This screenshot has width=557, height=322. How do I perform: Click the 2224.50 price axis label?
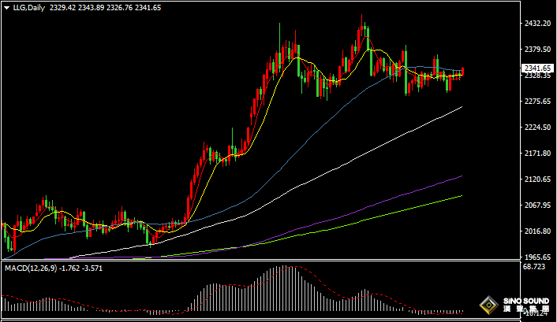click(x=536, y=128)
